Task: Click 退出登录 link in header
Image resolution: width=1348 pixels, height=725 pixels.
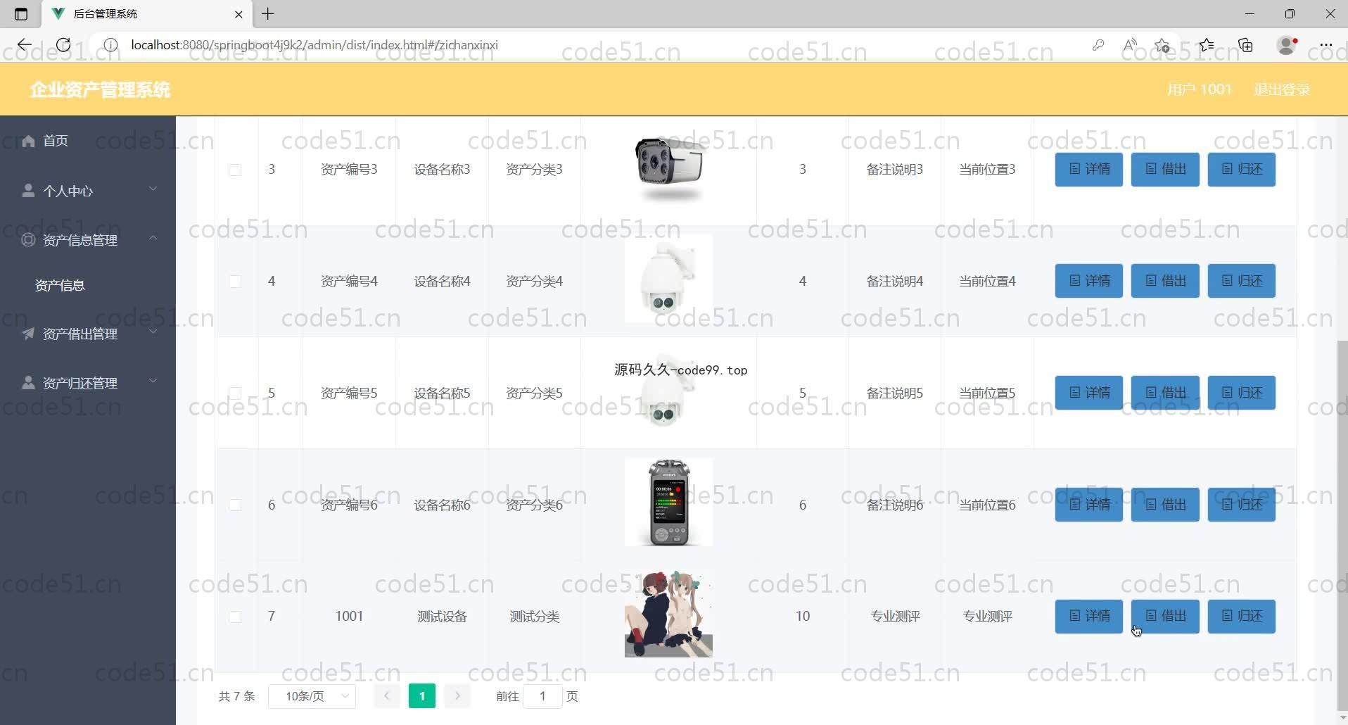Action: (1281, 89)
